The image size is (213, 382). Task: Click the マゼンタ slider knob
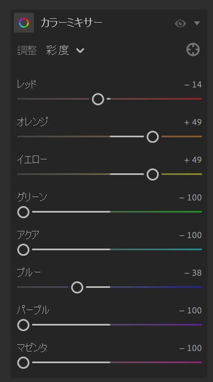[x=23, y=363]
